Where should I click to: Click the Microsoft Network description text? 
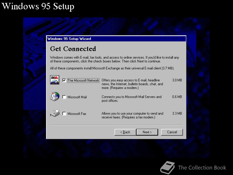click(132, 84)
